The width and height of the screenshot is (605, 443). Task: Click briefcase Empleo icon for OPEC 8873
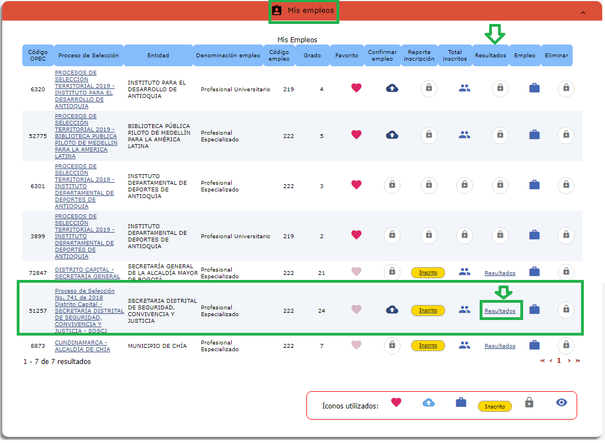pyautogui.click(x=534, y=345)
